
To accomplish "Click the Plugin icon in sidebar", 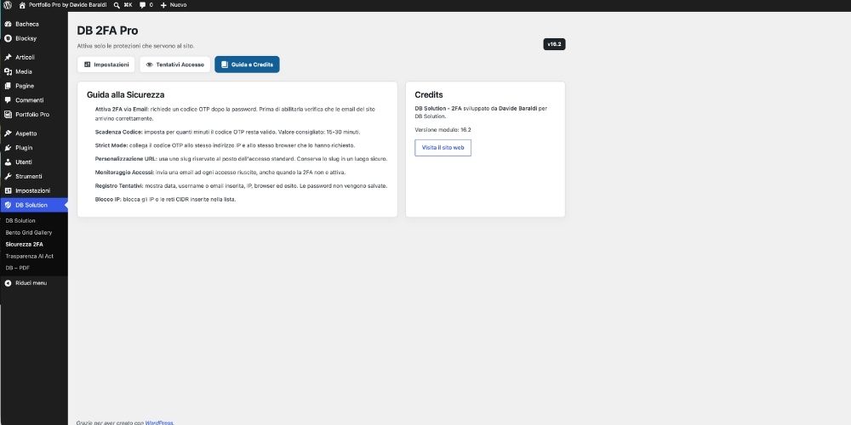I will pos(9,148).
